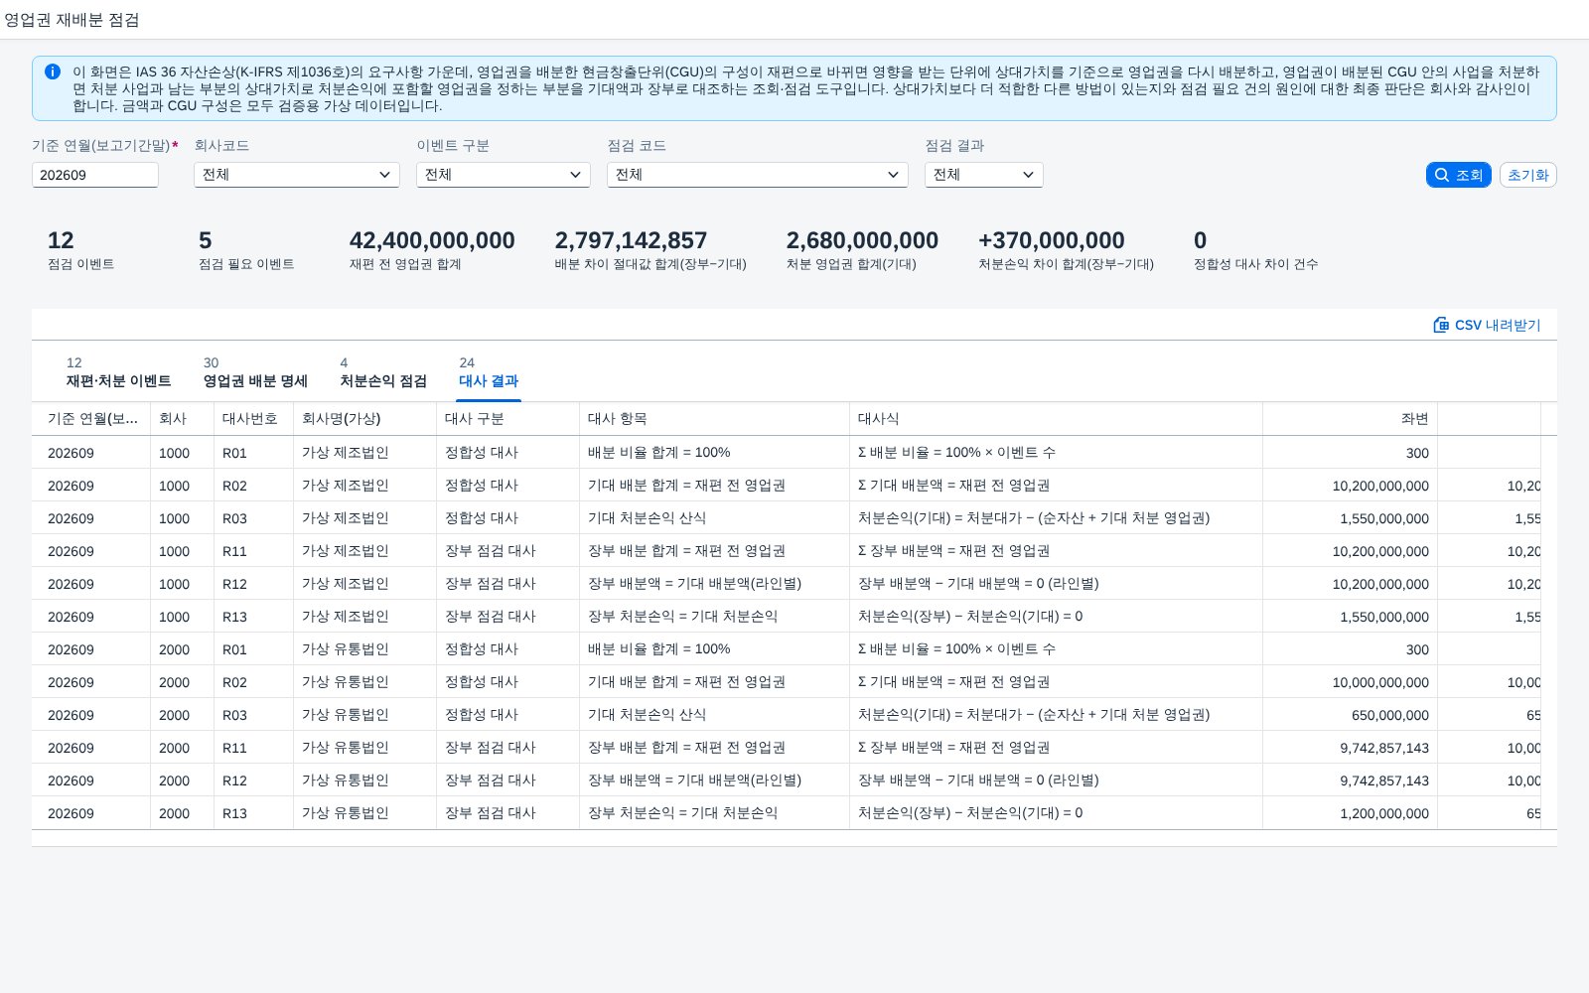
Task: Focus the 기준 연월 input field with 202609
Action: (x=95, y=175)
